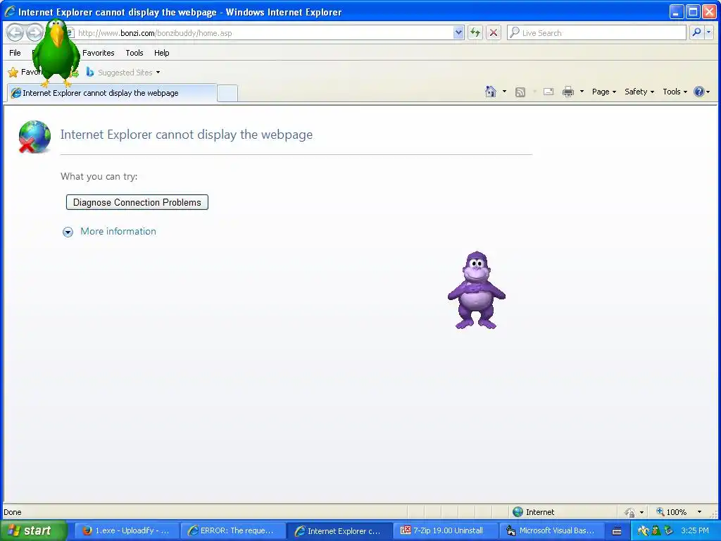Click the Windows start button
Screen dimensions: 721x541
click(33, 530)
